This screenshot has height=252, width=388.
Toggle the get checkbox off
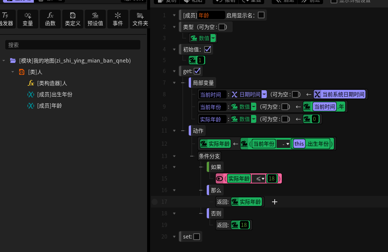[x=197, y=71]
